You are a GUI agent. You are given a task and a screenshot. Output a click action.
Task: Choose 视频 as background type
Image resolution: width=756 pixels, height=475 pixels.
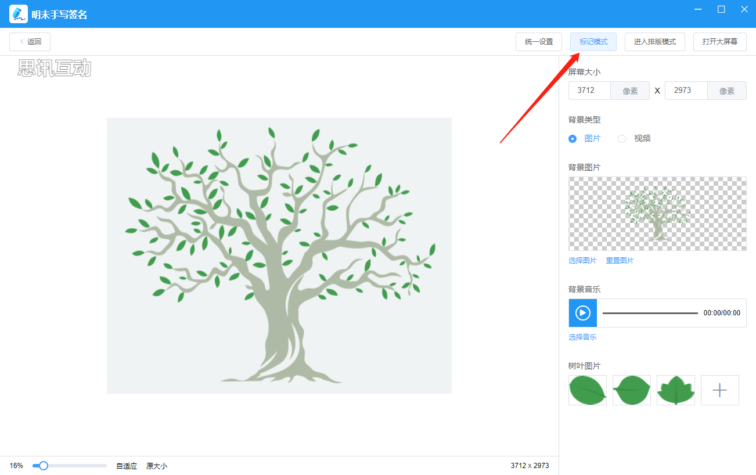tap(622, 139)
